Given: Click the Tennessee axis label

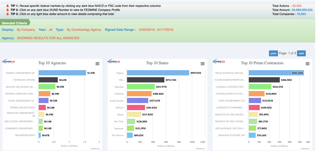Looking at the screenshot, I should point(119,128).
